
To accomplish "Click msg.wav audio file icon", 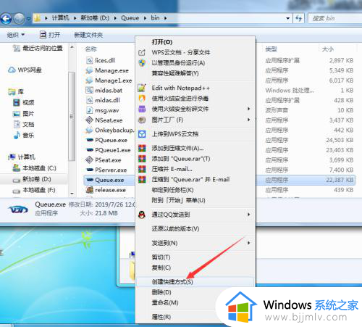I will pyautogui.click(x=90, y=110).
